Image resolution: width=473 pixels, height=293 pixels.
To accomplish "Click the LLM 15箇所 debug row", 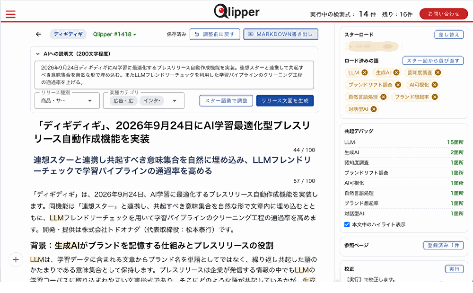I will (x=404, y=142).
